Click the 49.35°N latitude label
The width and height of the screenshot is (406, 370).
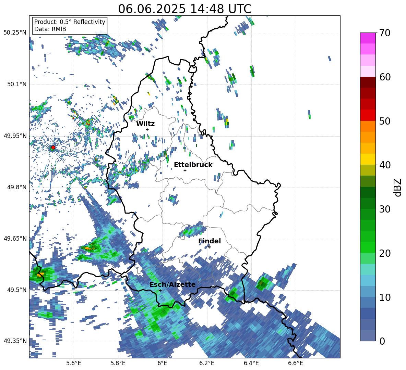(15, 341)
